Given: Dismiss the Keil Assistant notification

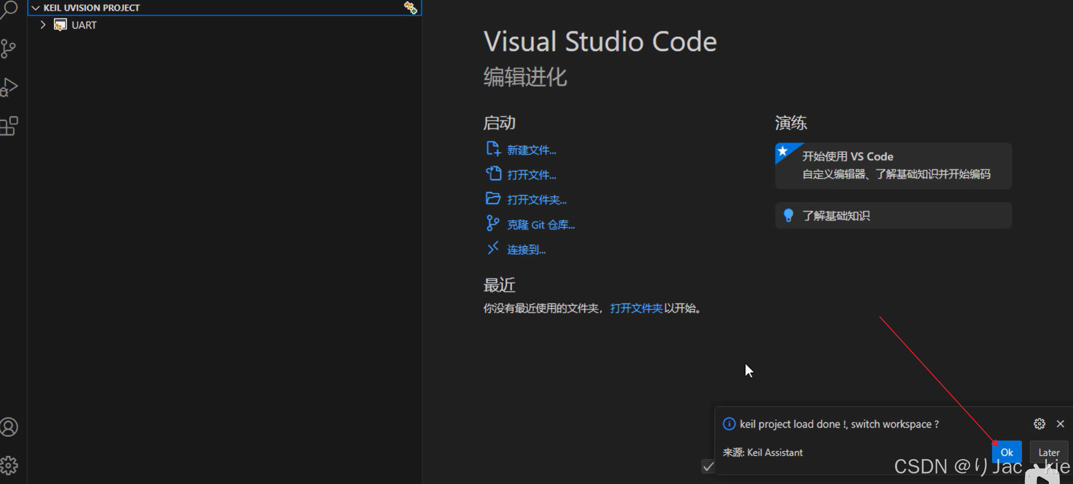Looking at the screenshot, I should tap(1060, 424).
